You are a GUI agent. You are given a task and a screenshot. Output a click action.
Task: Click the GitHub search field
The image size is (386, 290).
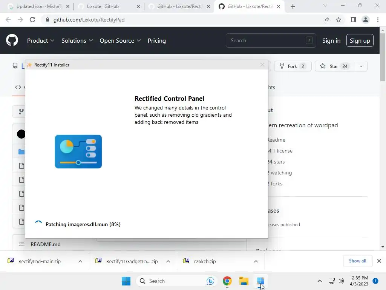point(271,40)
